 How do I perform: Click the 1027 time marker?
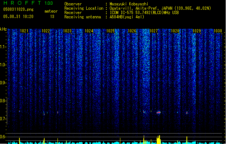154,31
